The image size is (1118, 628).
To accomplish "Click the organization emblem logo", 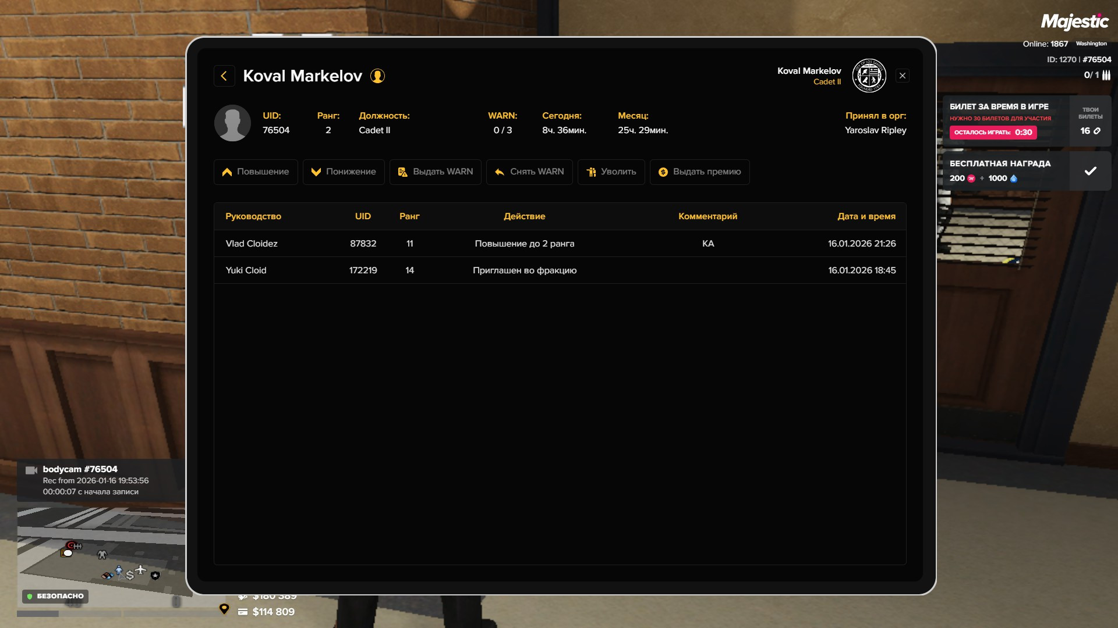I will click(x=869, y=76).
